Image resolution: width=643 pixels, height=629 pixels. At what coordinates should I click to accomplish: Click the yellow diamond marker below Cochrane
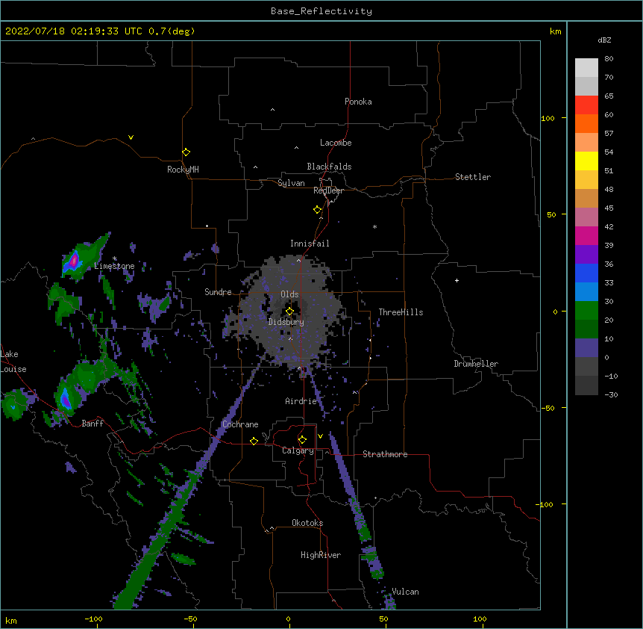coord(254,441)
